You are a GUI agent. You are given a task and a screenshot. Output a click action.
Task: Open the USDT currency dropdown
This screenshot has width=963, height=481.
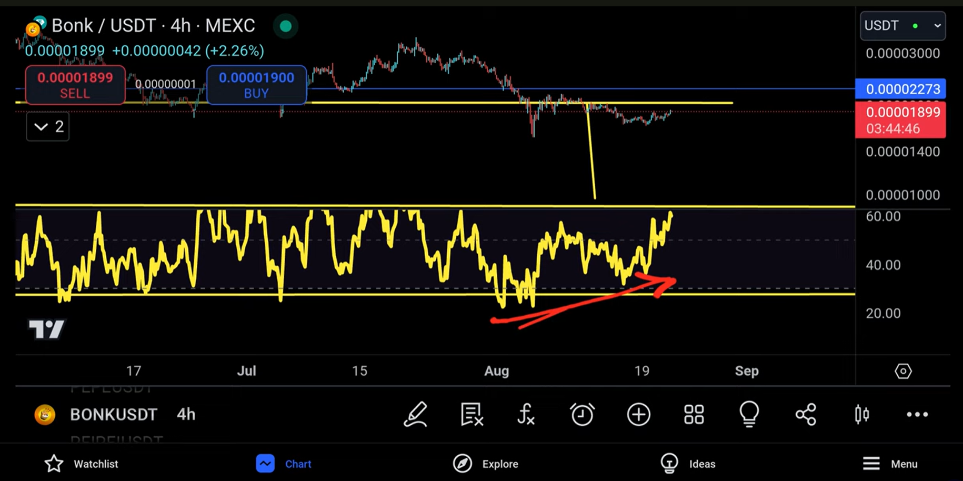coord(902,26)
